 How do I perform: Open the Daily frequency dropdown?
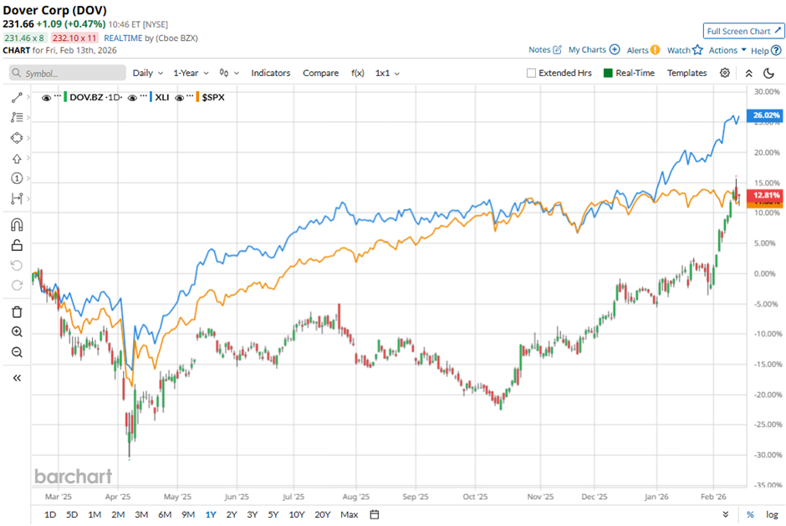tap(147, 74)
